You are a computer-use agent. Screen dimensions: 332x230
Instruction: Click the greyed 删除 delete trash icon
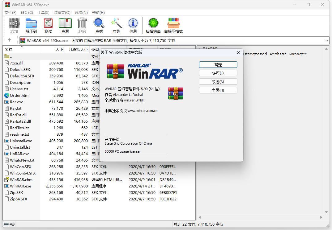(82, 23)
